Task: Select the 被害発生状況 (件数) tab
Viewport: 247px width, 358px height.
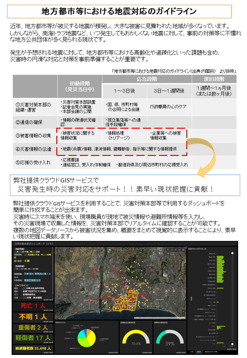Action: (x=211, y=352)
